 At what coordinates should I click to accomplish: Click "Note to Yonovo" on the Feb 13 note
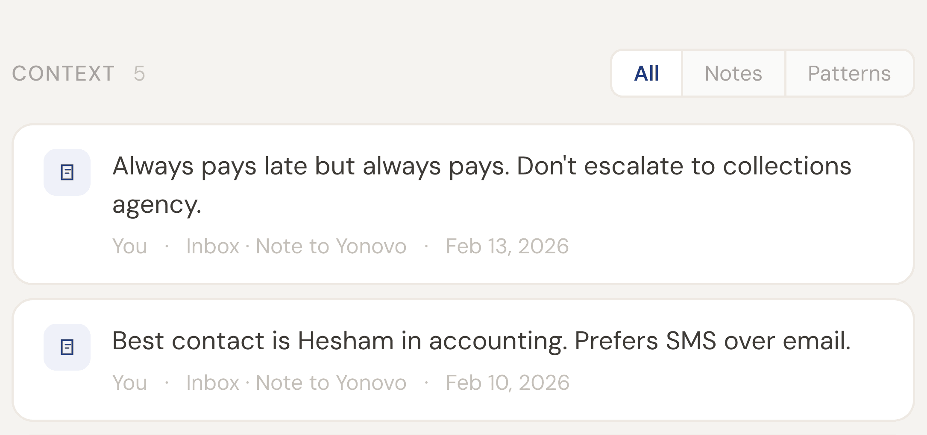coord(331,246)
